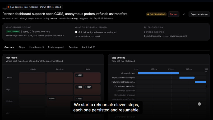Click the High row label
Image resolution: width=213 pixels, height=120 pixels.
8,89
